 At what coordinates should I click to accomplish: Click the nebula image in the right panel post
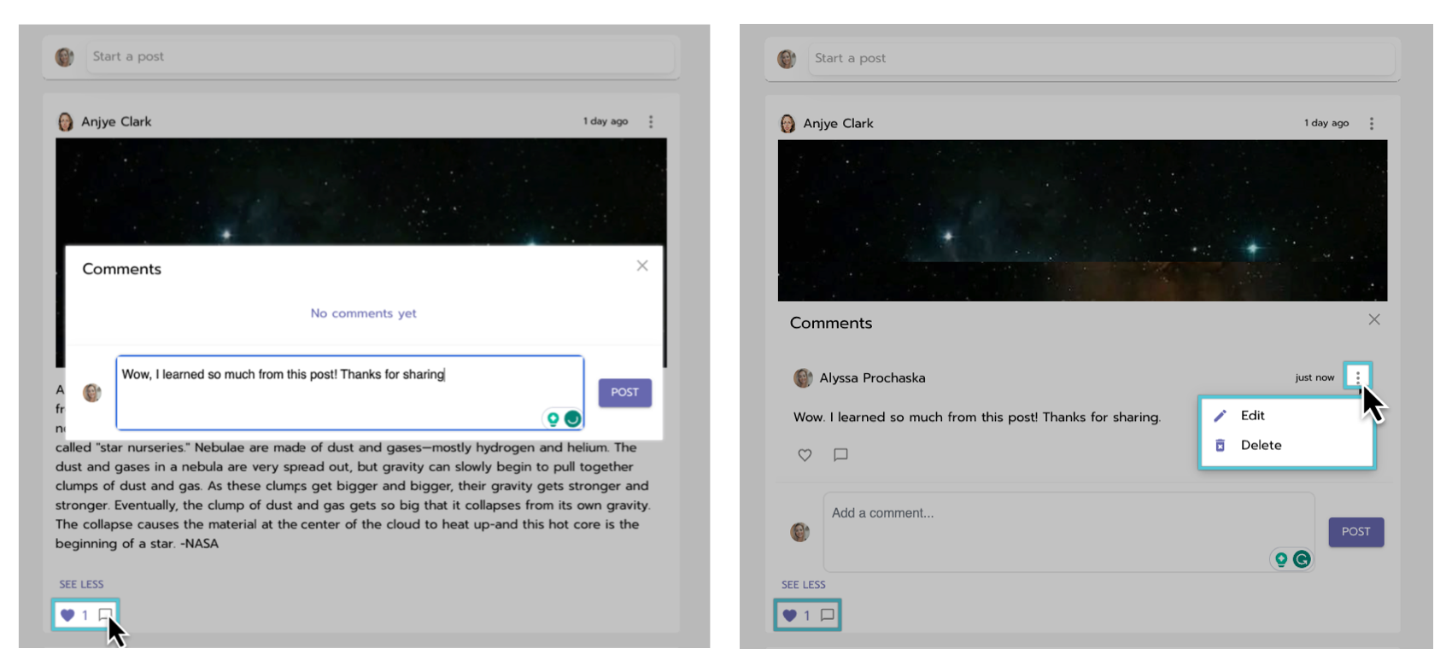[x=1082, y=220]
